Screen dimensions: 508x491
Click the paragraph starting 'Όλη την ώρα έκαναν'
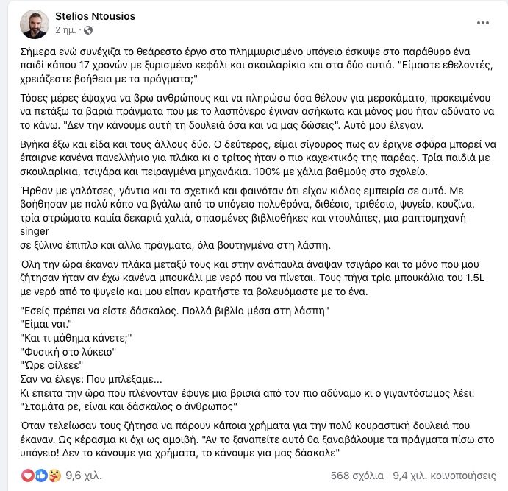click(x=252, y=278)
